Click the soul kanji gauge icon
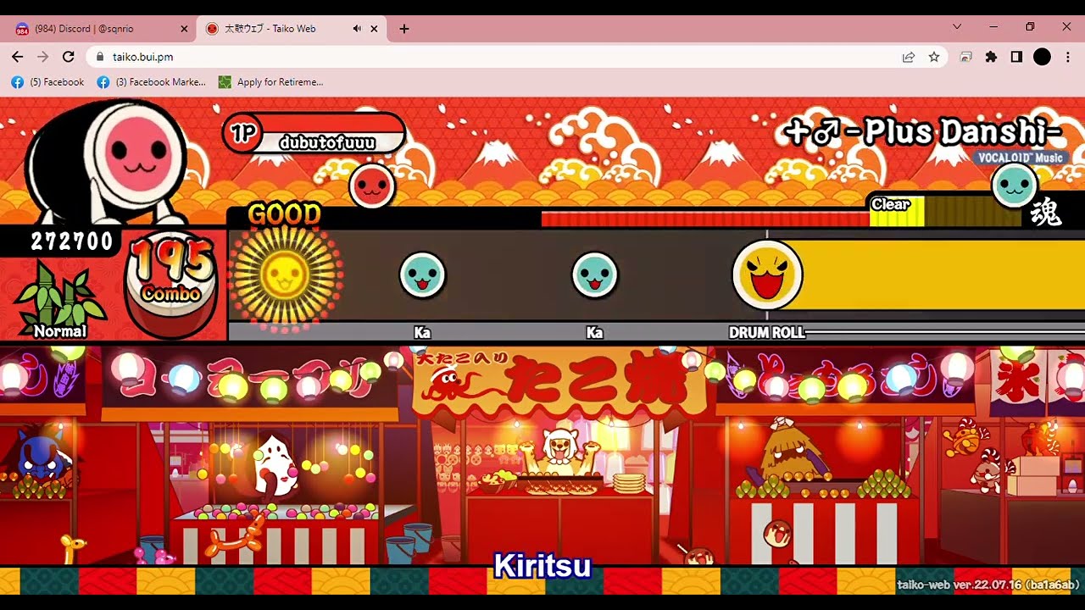 point(1046,213)
